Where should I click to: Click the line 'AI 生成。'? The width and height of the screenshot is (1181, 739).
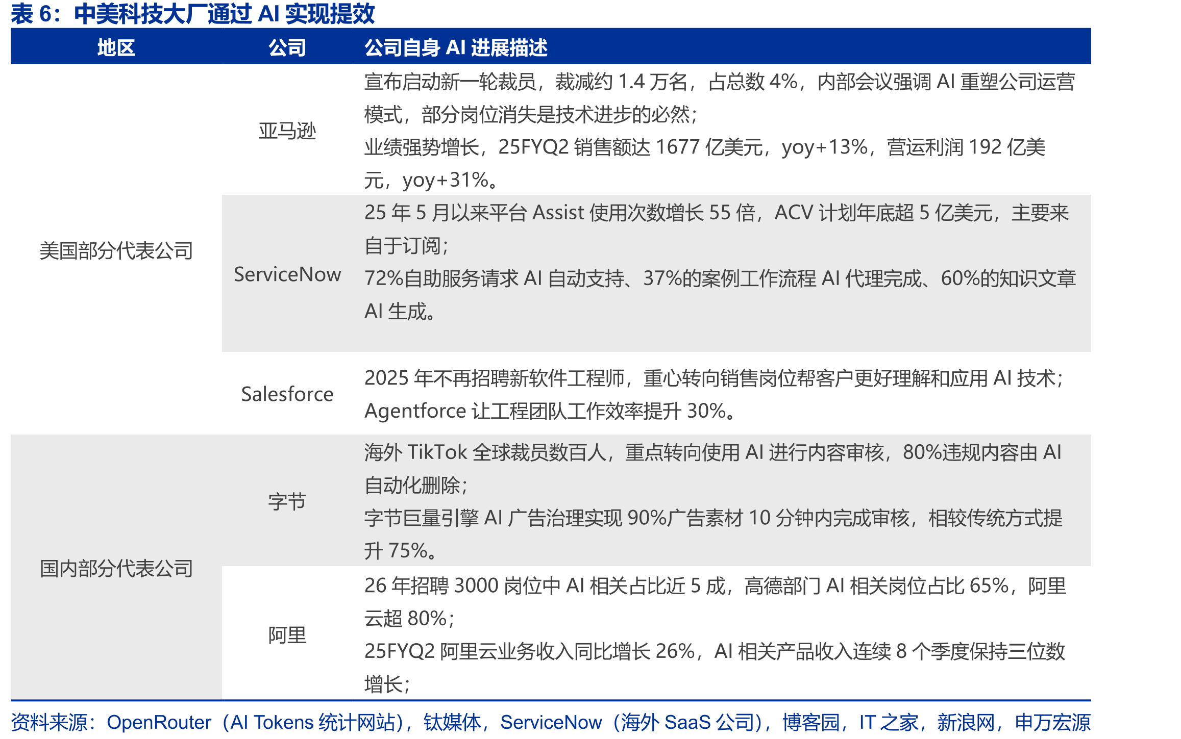click(x=400, y=311)
